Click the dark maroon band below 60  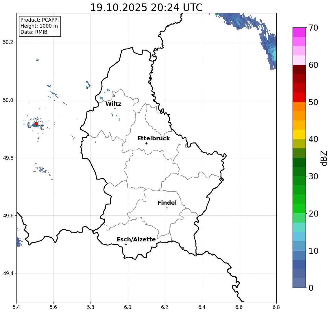pos(299,69)
